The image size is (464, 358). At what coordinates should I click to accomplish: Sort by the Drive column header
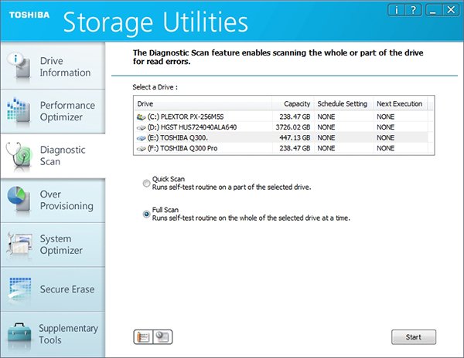(203, 103)
